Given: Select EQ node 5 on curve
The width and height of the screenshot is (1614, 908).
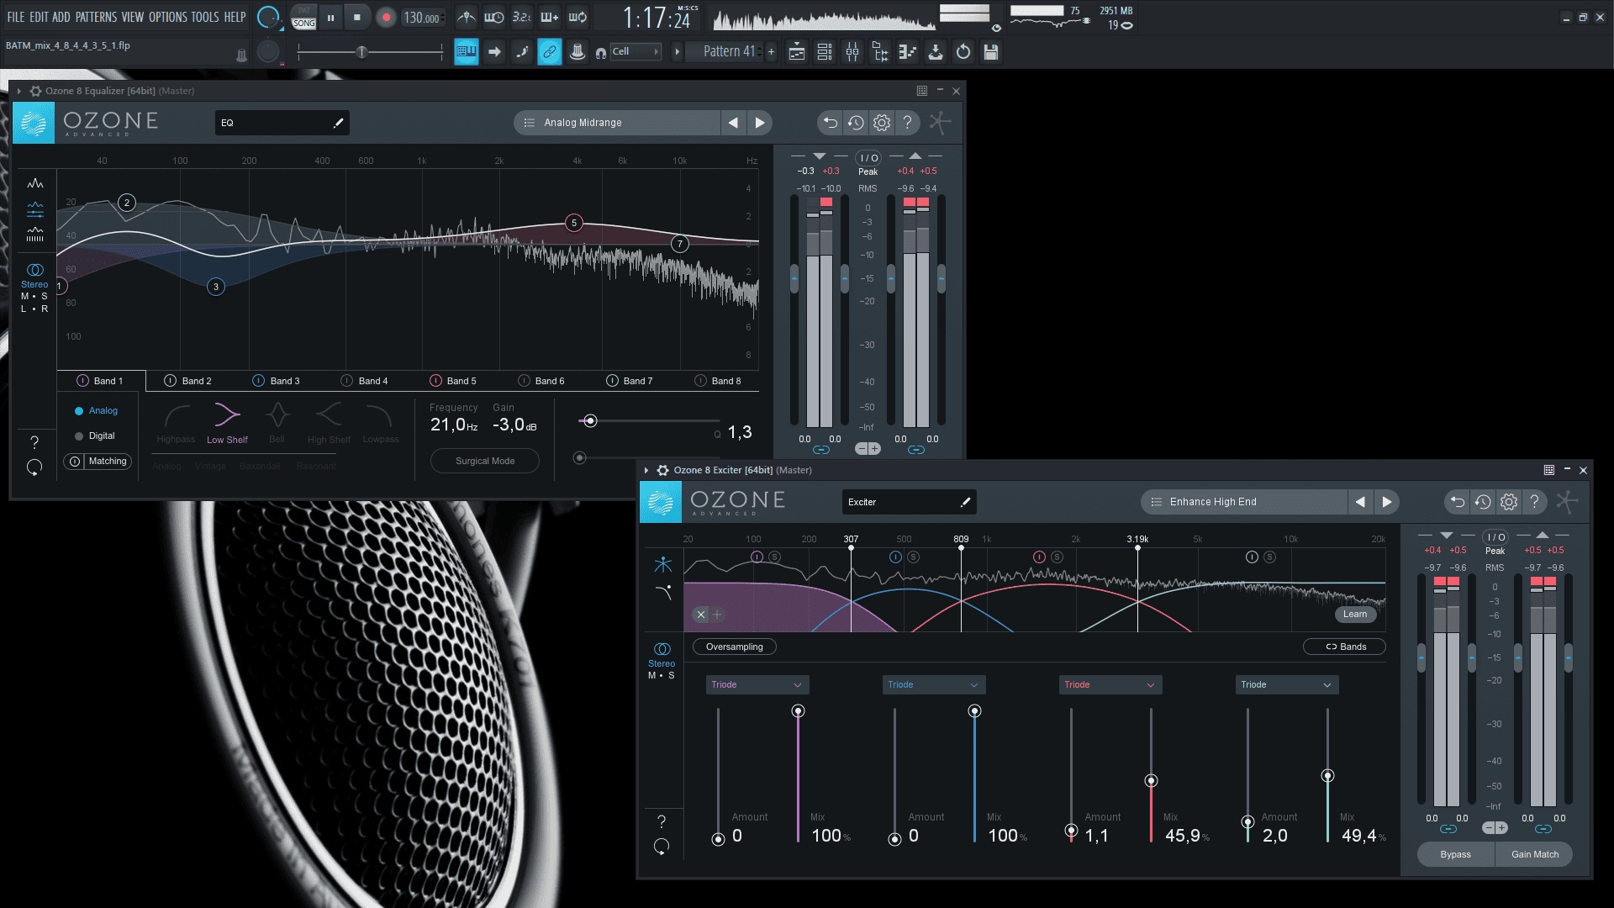Looking at the screenshot, I should pos(574,223).
